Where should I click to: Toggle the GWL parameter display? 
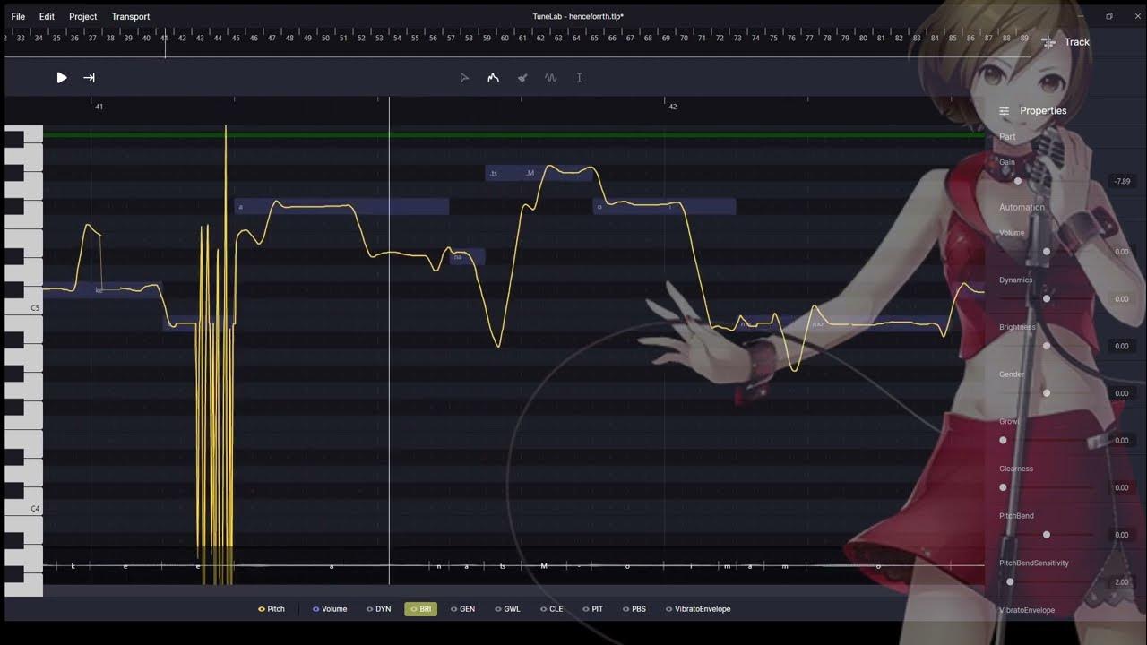[507, 609]
